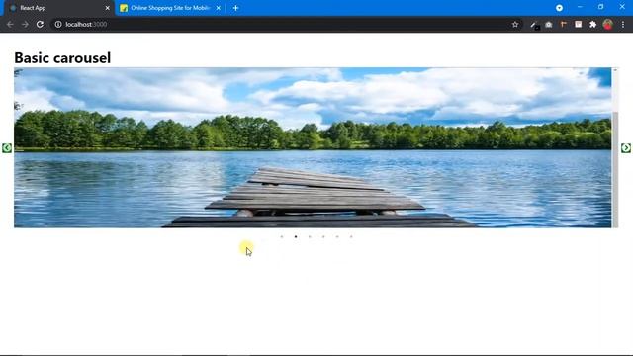Switch to the React App tab

[58, 8]
